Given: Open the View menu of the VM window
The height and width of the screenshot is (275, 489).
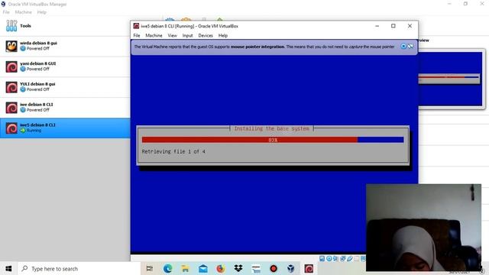Looking at the screenshot, I should tap(172, 36).
